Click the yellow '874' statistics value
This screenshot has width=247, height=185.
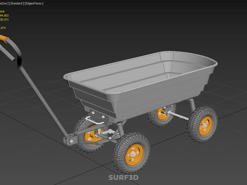pyautogui.click(x=3, y=28)
